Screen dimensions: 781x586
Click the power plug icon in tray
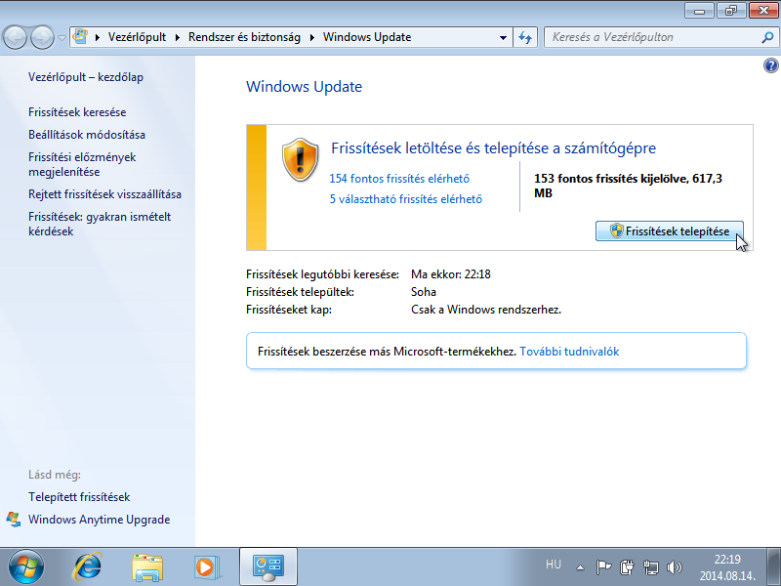(627, 567)
